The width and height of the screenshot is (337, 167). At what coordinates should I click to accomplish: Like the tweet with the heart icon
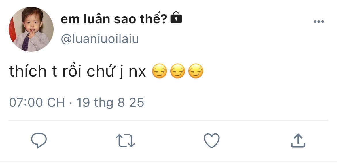212,140
